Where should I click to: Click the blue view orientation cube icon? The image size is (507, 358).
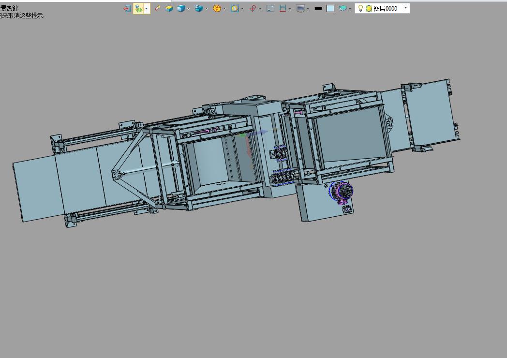198,8
